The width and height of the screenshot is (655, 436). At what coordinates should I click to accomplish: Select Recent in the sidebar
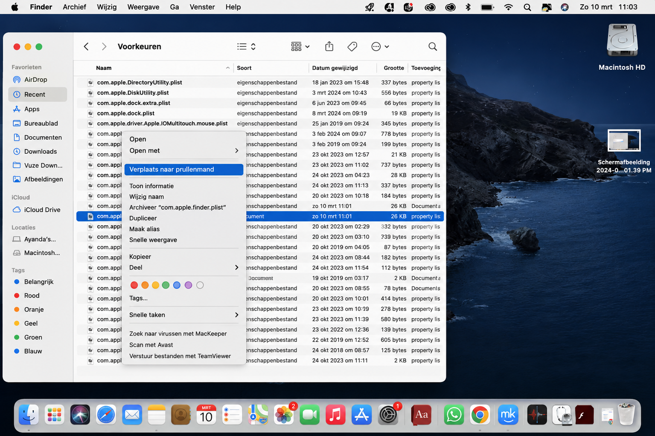tap(38, 95)
